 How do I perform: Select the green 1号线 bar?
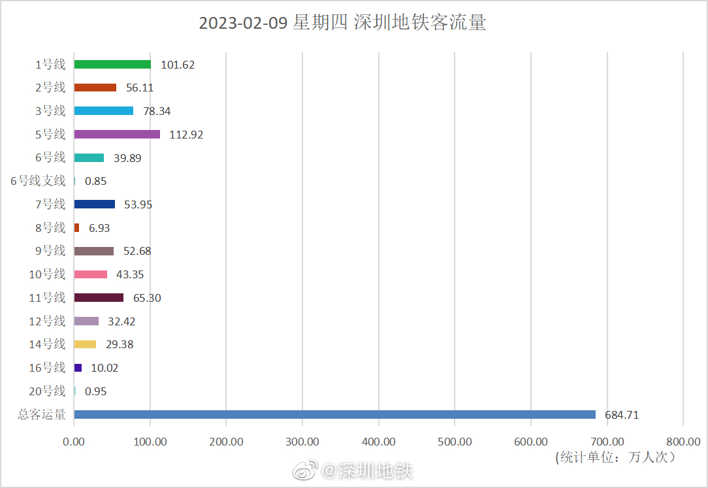pyautogui.click(x=111, y=64)
